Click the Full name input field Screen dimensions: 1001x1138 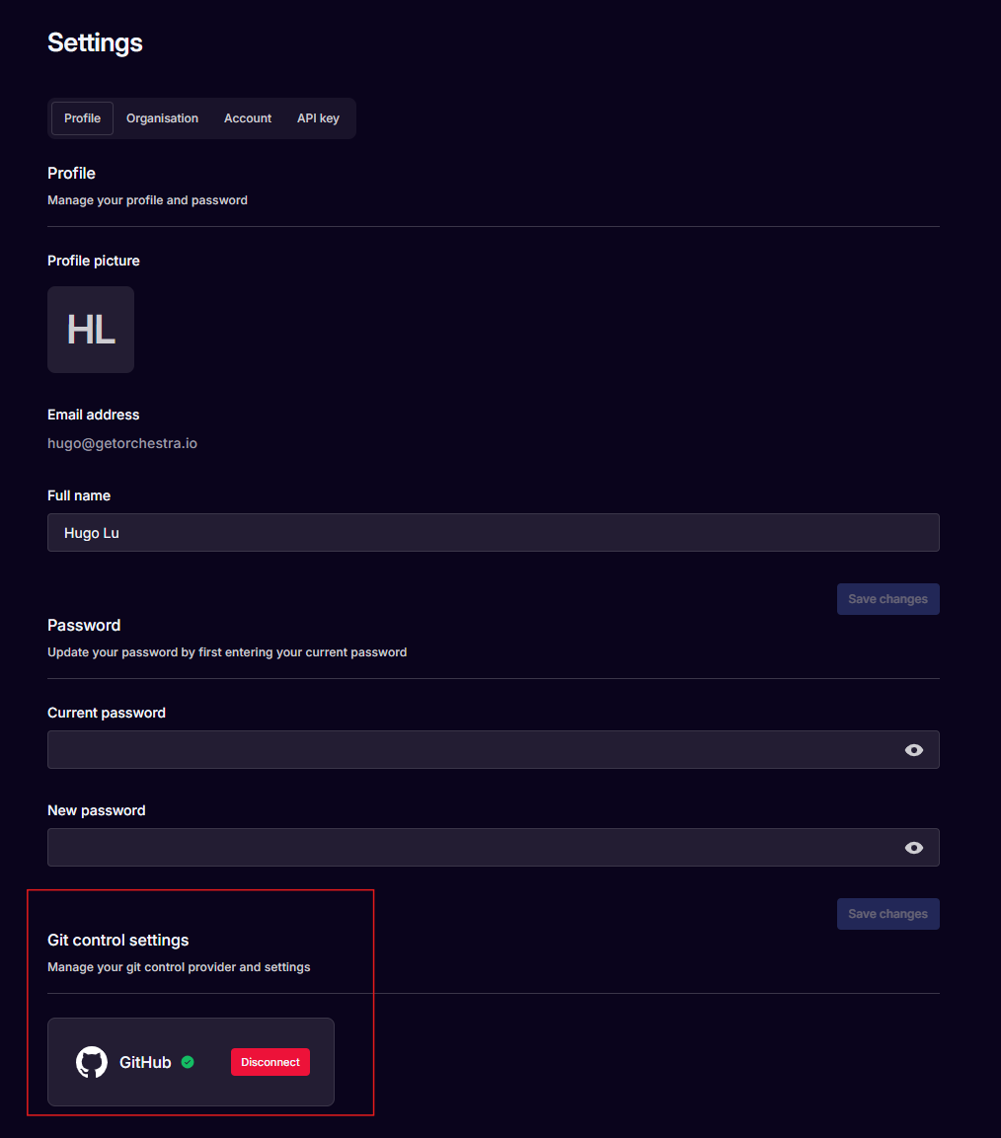click(x=494, y=532)
